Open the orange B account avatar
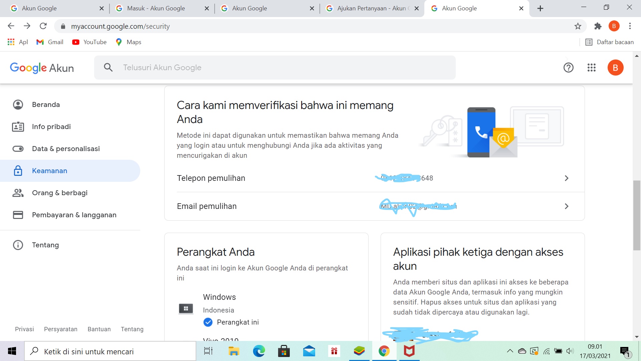 (615, 68)
